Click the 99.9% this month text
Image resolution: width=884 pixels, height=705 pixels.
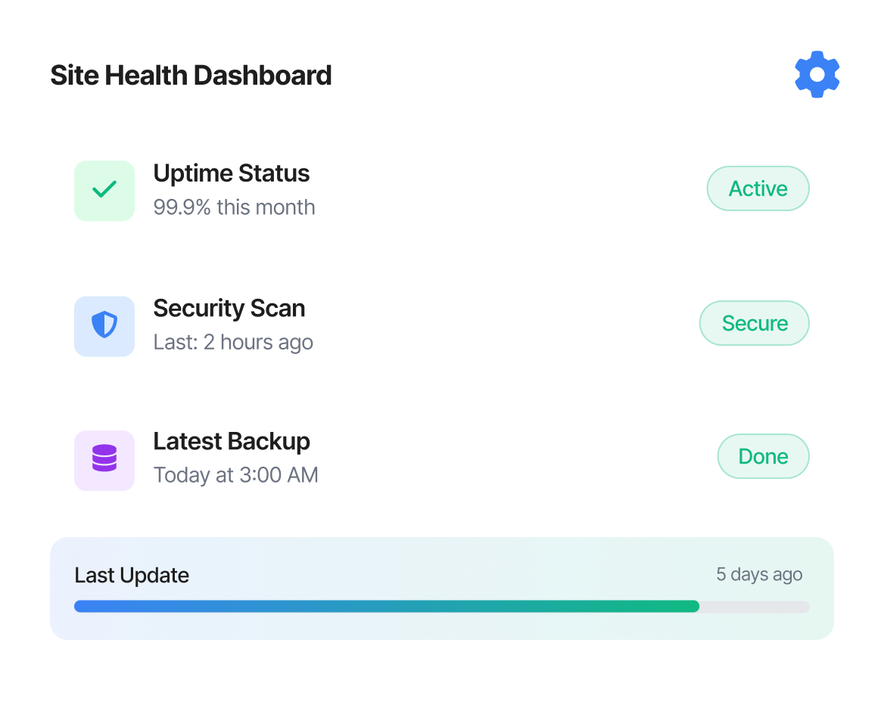tap(234, 207)
